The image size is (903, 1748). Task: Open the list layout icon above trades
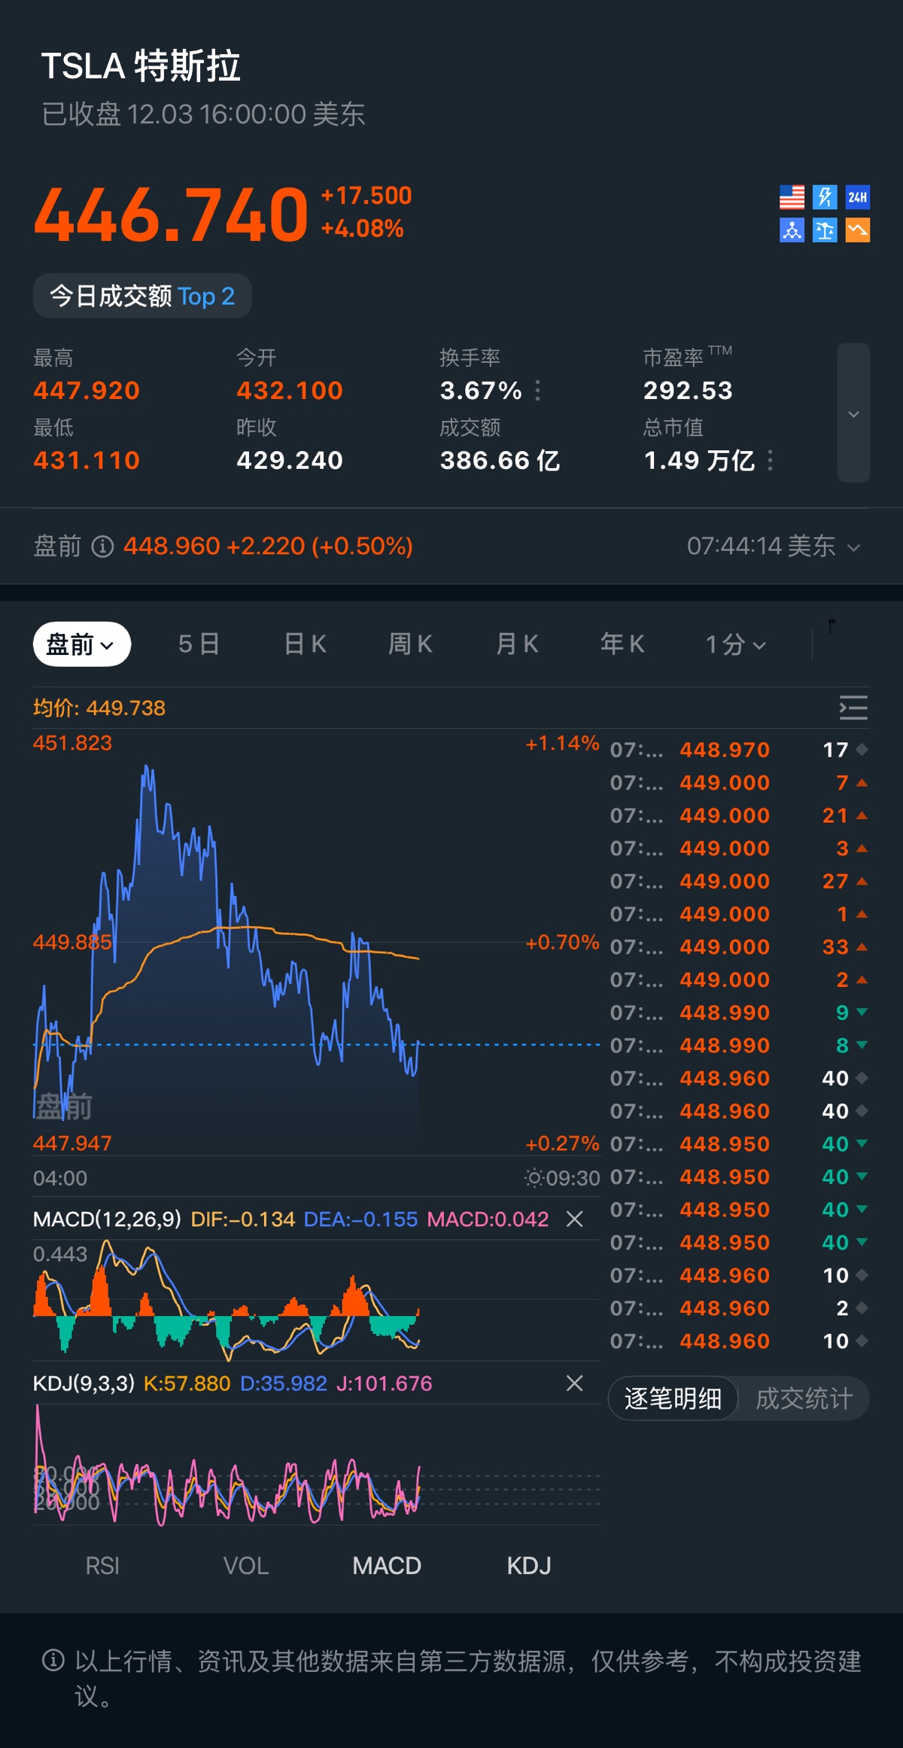(853, 708)
